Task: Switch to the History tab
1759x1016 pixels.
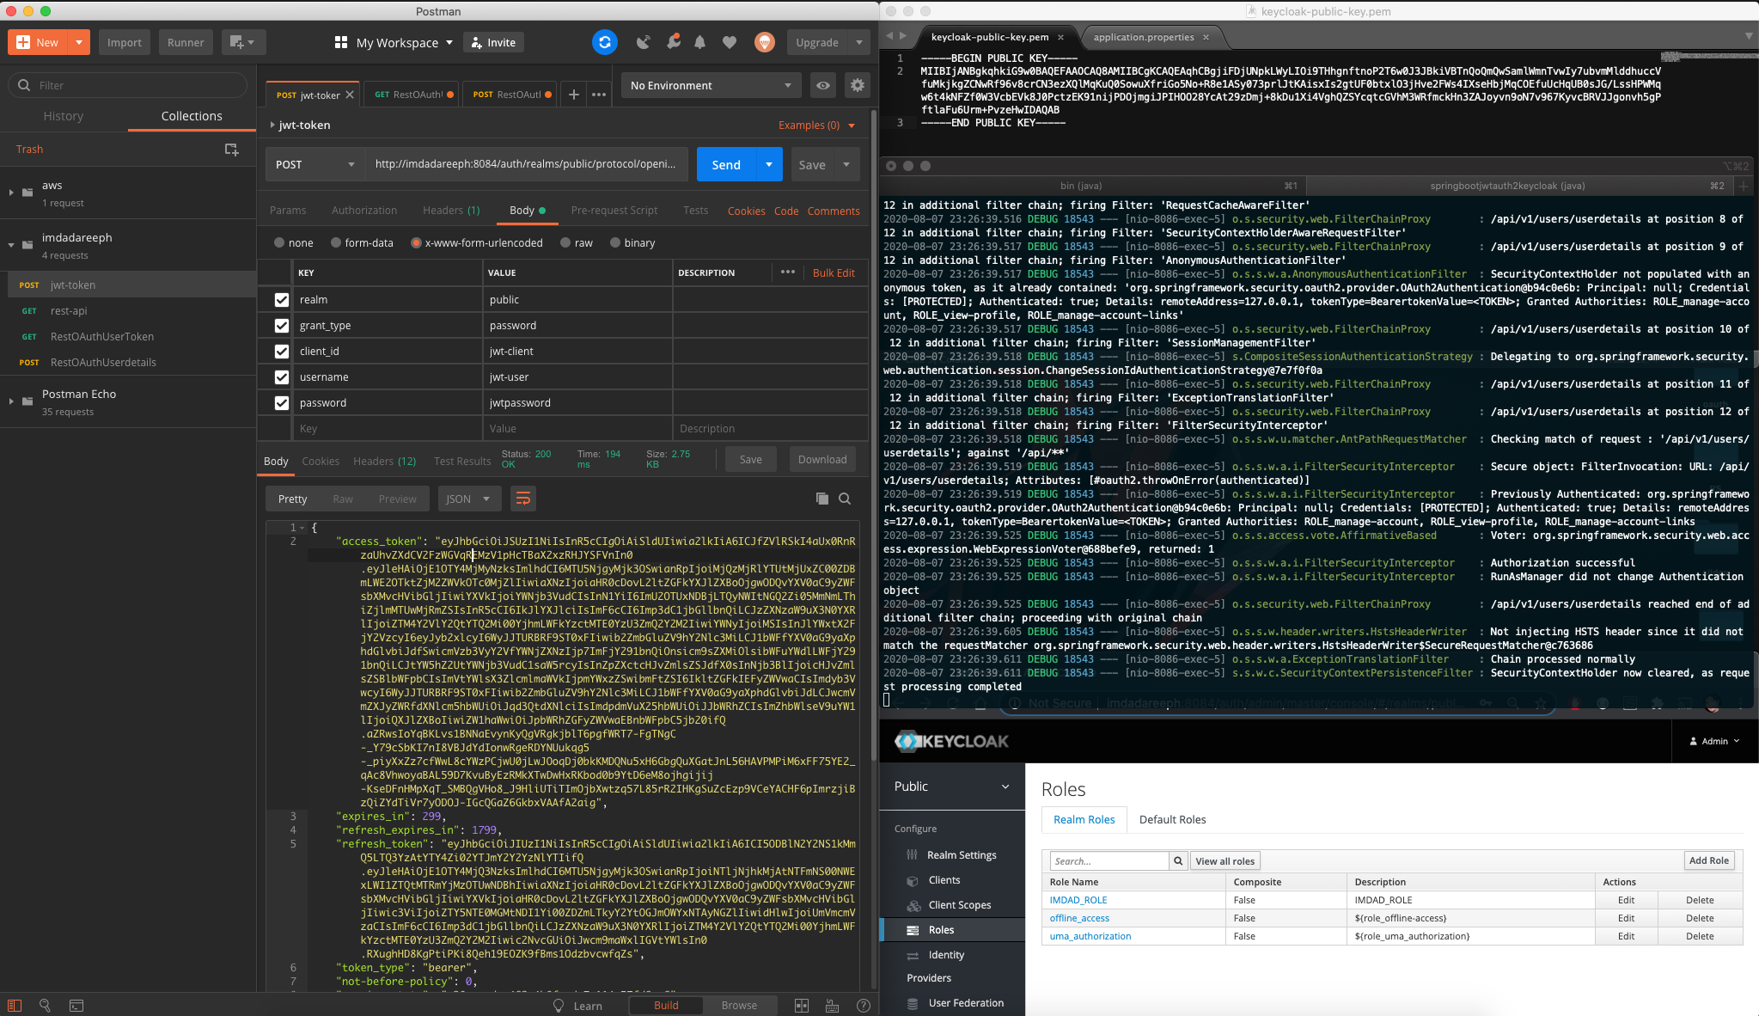Action: (64, 116)
